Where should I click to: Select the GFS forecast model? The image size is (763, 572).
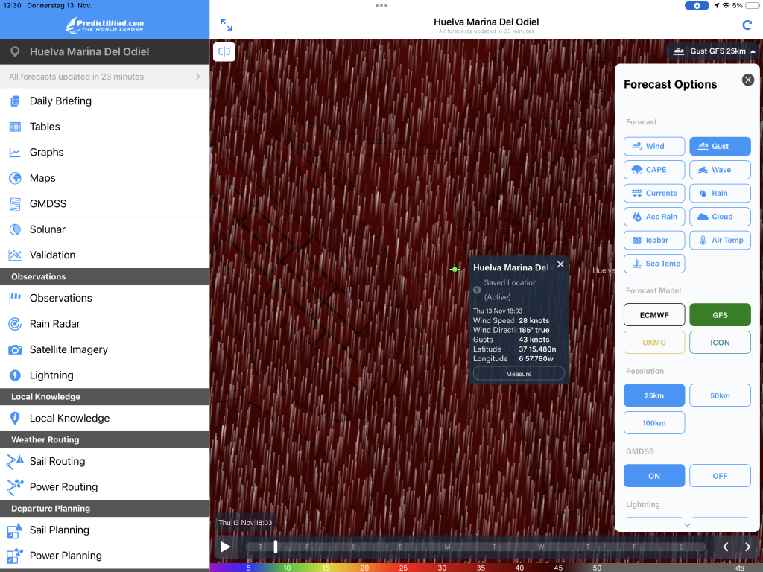click(720, 315)
